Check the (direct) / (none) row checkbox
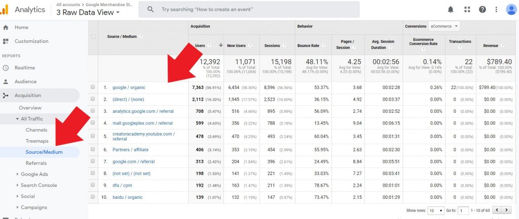519x219 pixels. (93, 99)
